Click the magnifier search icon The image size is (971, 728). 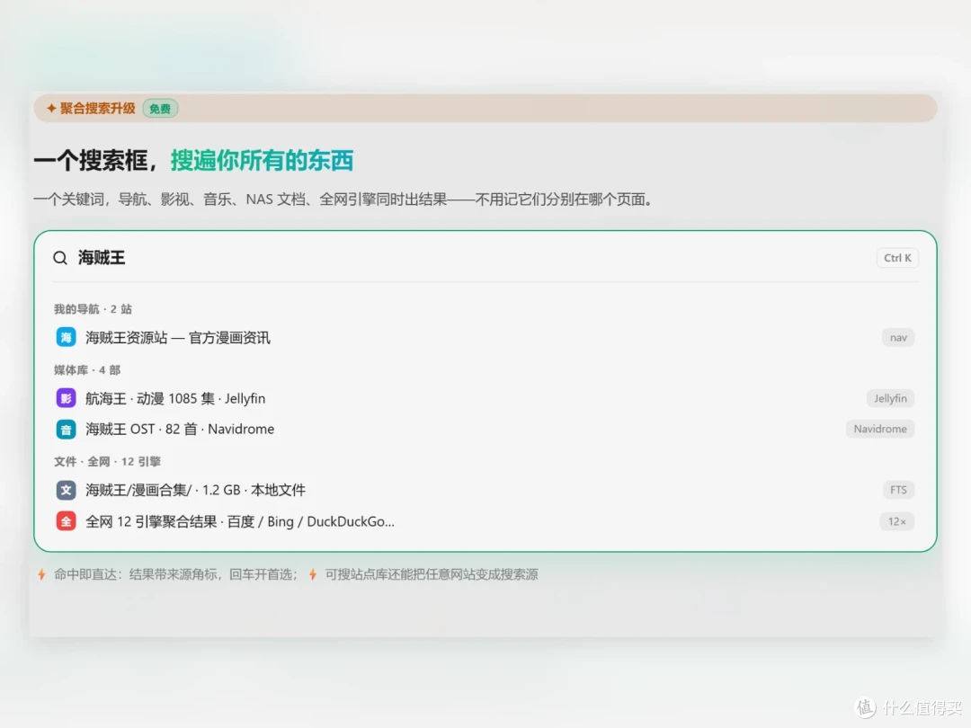point(60,258)
